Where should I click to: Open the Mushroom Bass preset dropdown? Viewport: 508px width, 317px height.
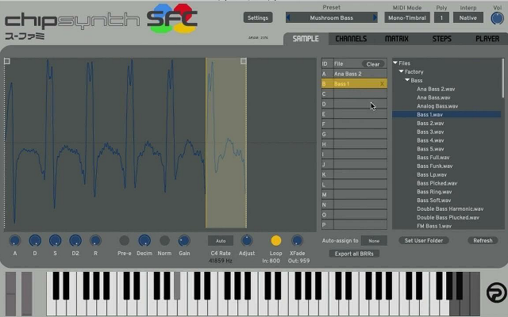pyautogui.click(x=332, y=17)
